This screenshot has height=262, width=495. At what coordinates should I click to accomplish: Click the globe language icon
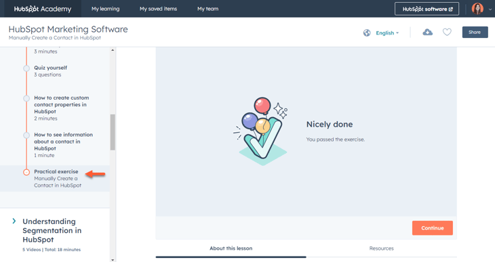[x=367, y=32]
